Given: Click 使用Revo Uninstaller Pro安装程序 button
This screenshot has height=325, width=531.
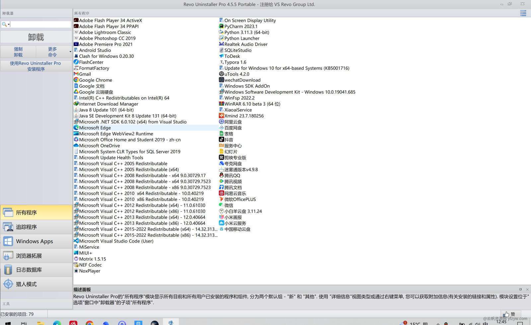Looking at the screenshot, I should click(36, 66).
